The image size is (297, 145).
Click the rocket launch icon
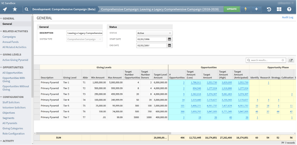coord(5,9)
